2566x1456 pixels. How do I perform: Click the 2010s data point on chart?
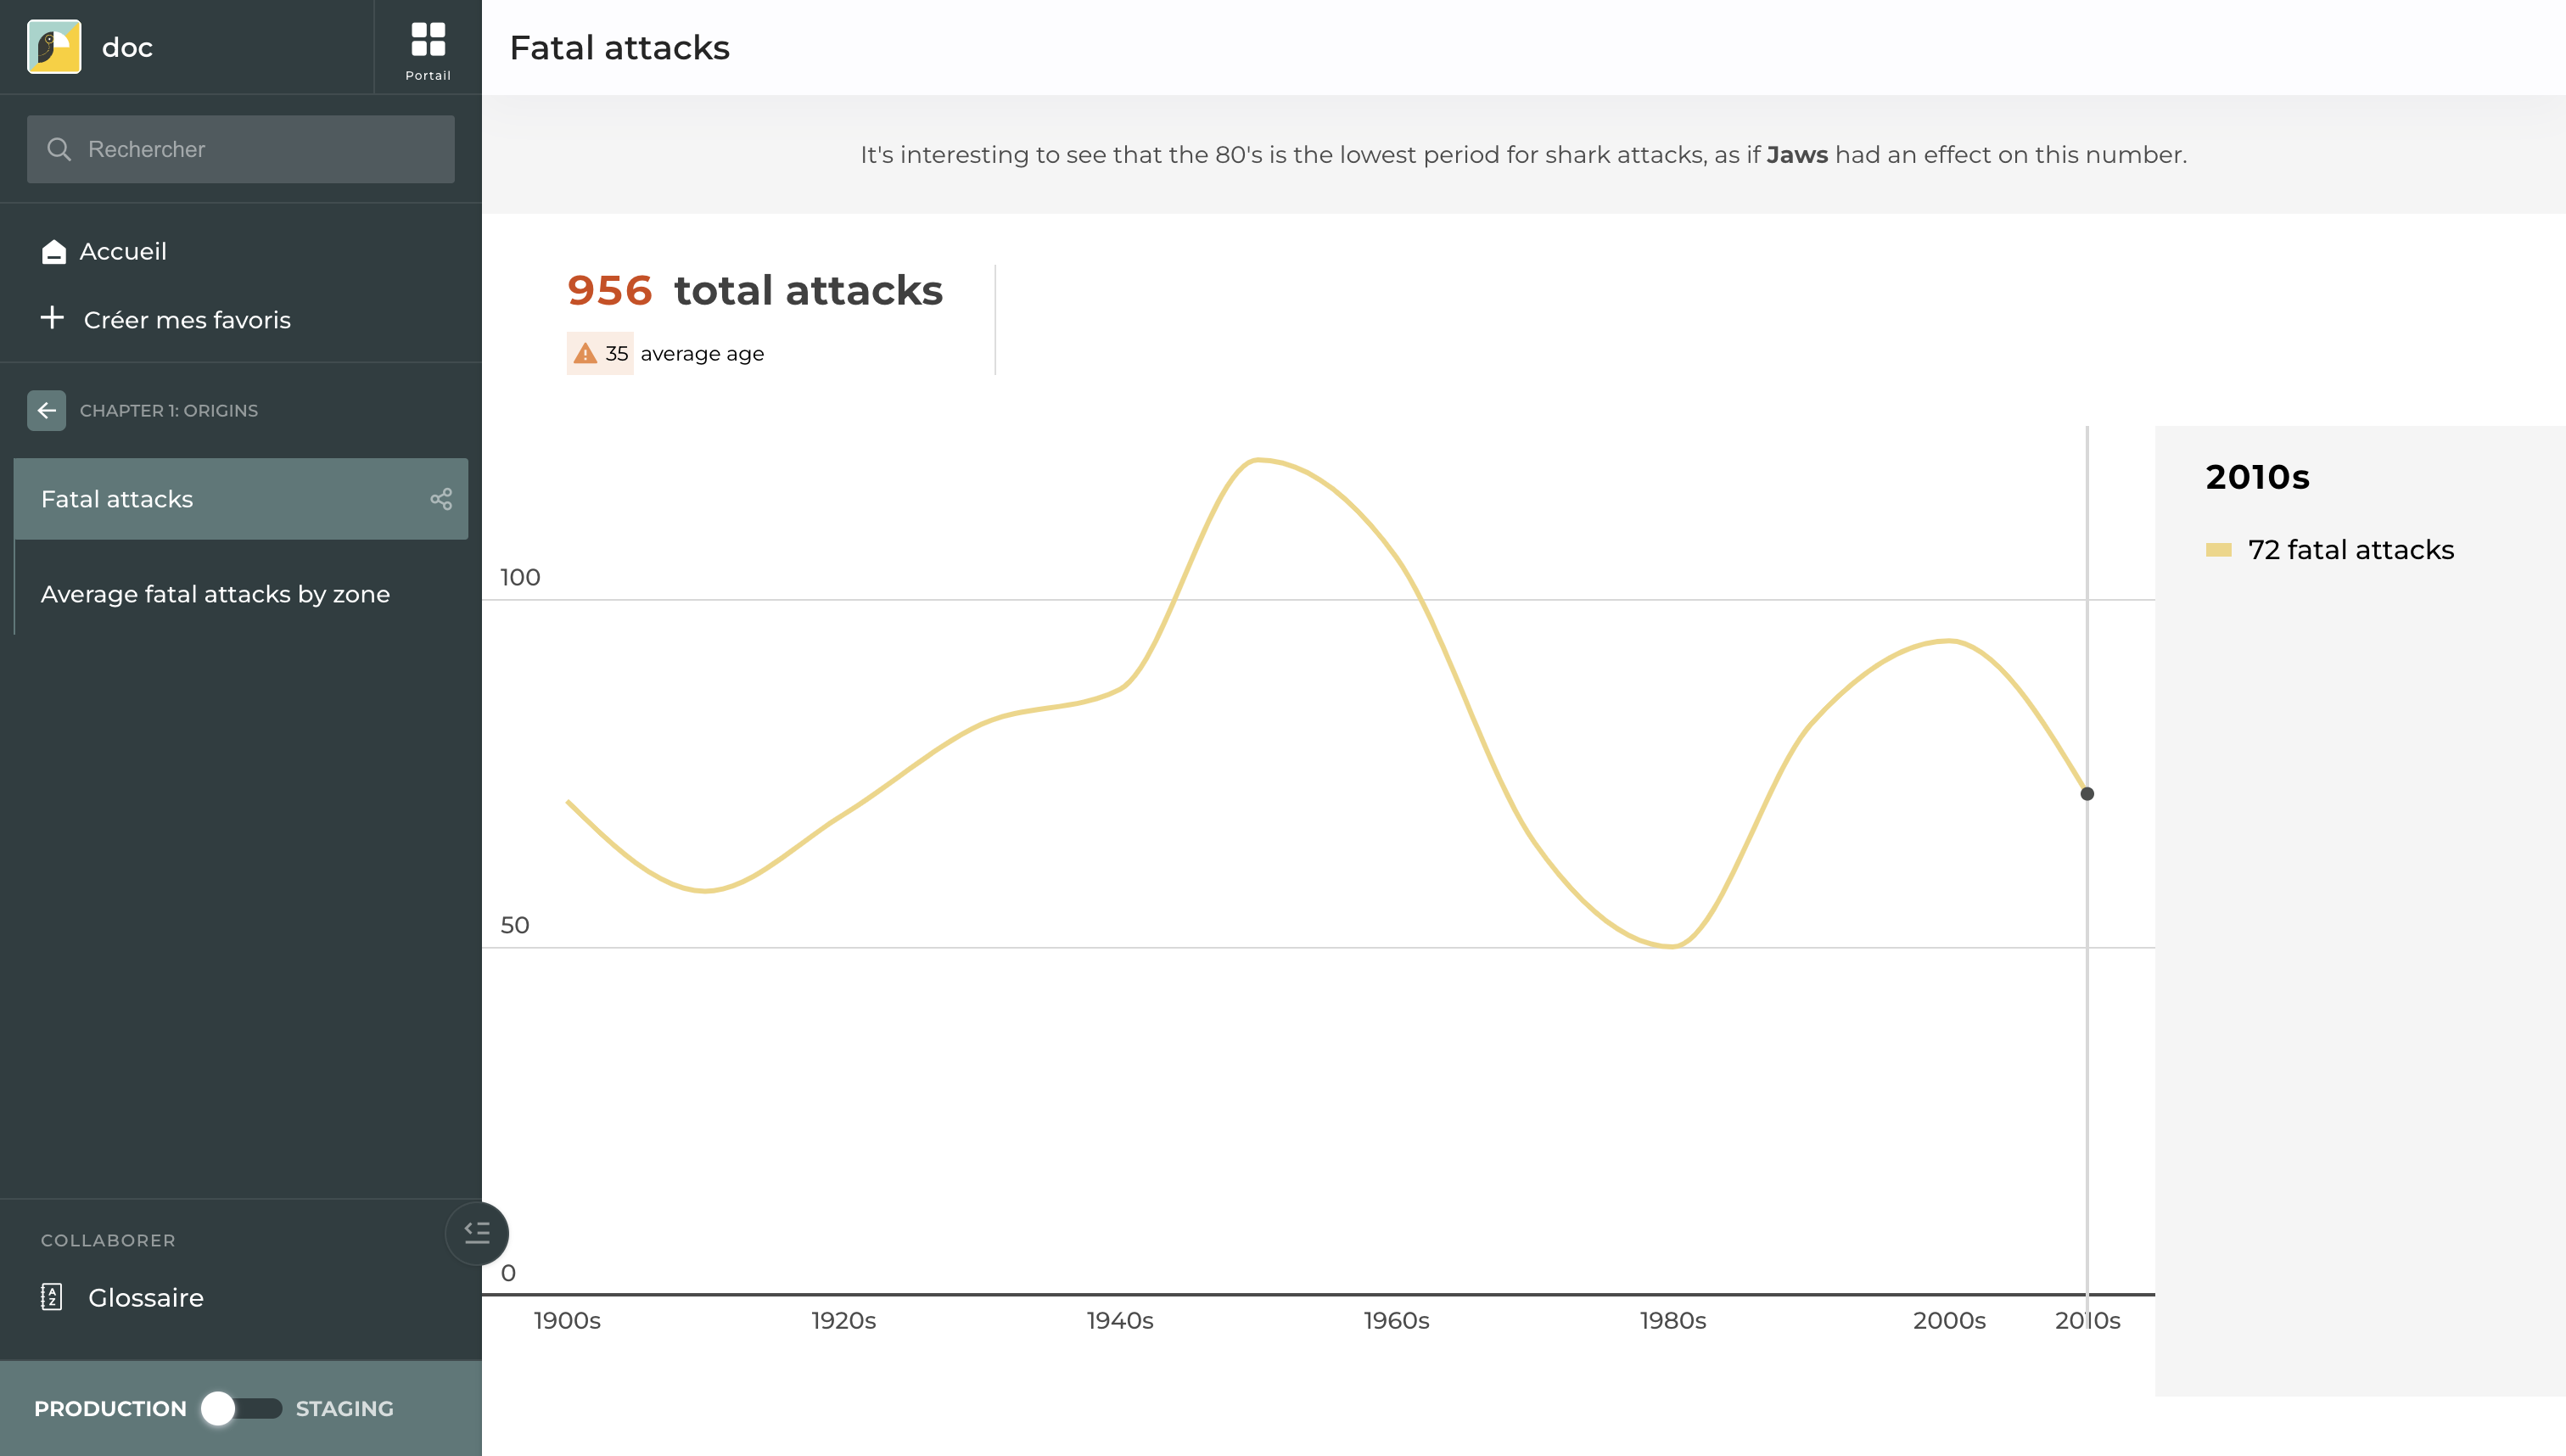pyautogui.click(x=2086, y=794)
